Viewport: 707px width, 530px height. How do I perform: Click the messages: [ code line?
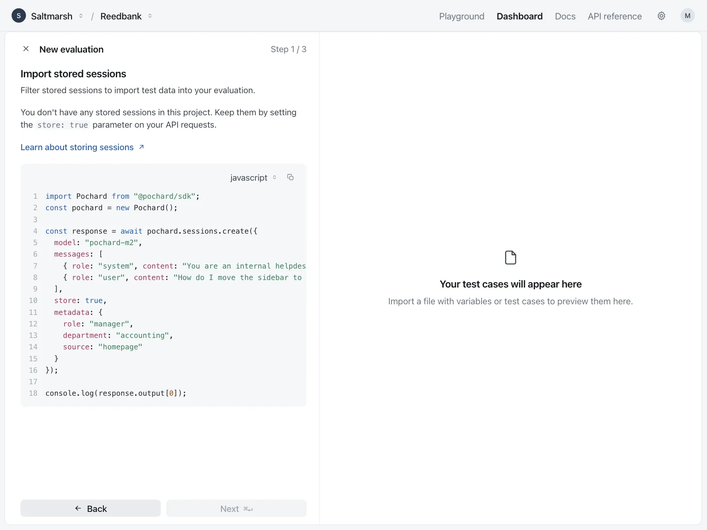pos(78,254)
